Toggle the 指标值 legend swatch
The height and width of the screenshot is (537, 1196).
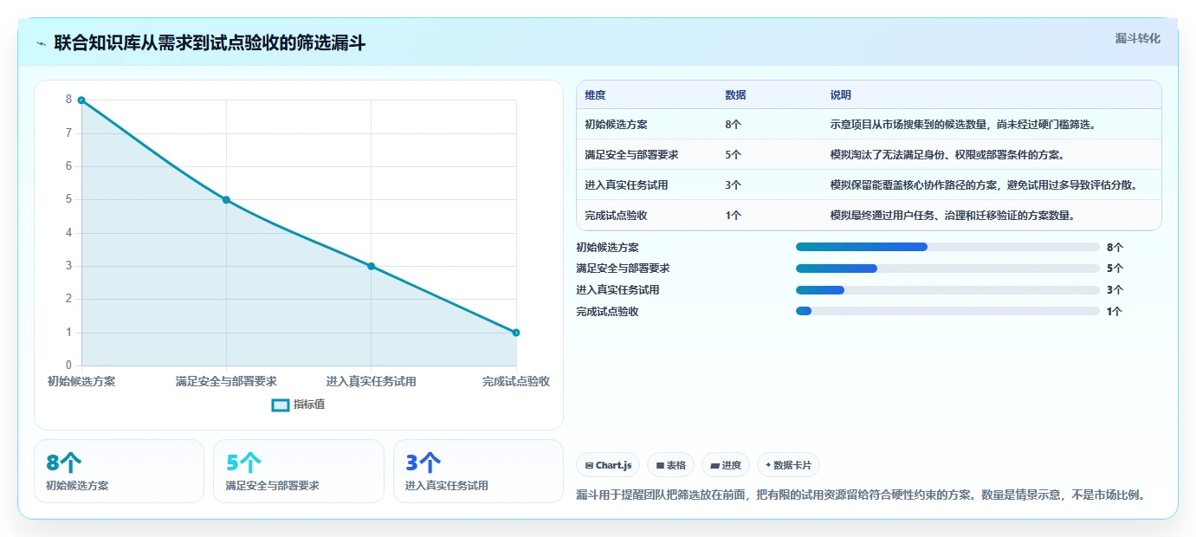coord(280,404)
